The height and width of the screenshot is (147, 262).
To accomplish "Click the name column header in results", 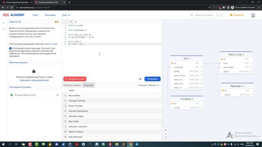I will coord(71,90).
